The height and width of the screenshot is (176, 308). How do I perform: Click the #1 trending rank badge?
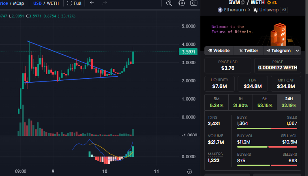[272, 2]
